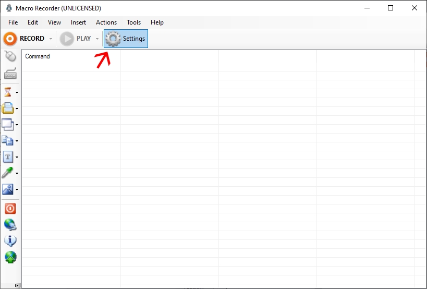
Task: Click the info speech bubble icon
Action: pyautogui.click(x=10, y=241)
